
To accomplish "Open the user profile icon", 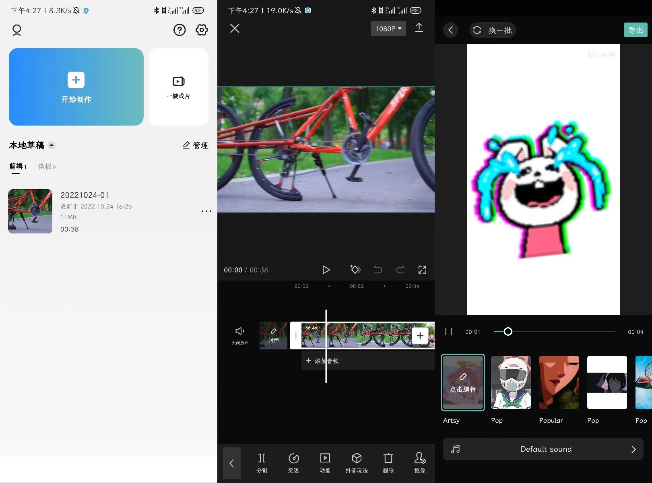I will click(x=17, y=30).
